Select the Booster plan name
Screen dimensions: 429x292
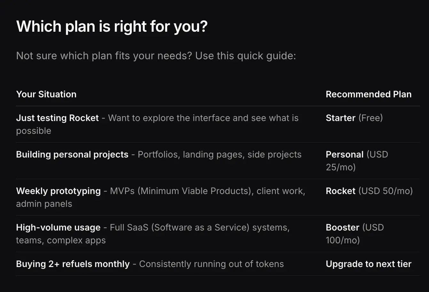[x=342, y=227]
